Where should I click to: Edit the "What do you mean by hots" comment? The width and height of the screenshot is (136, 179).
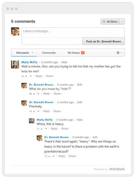click(80, 85)
